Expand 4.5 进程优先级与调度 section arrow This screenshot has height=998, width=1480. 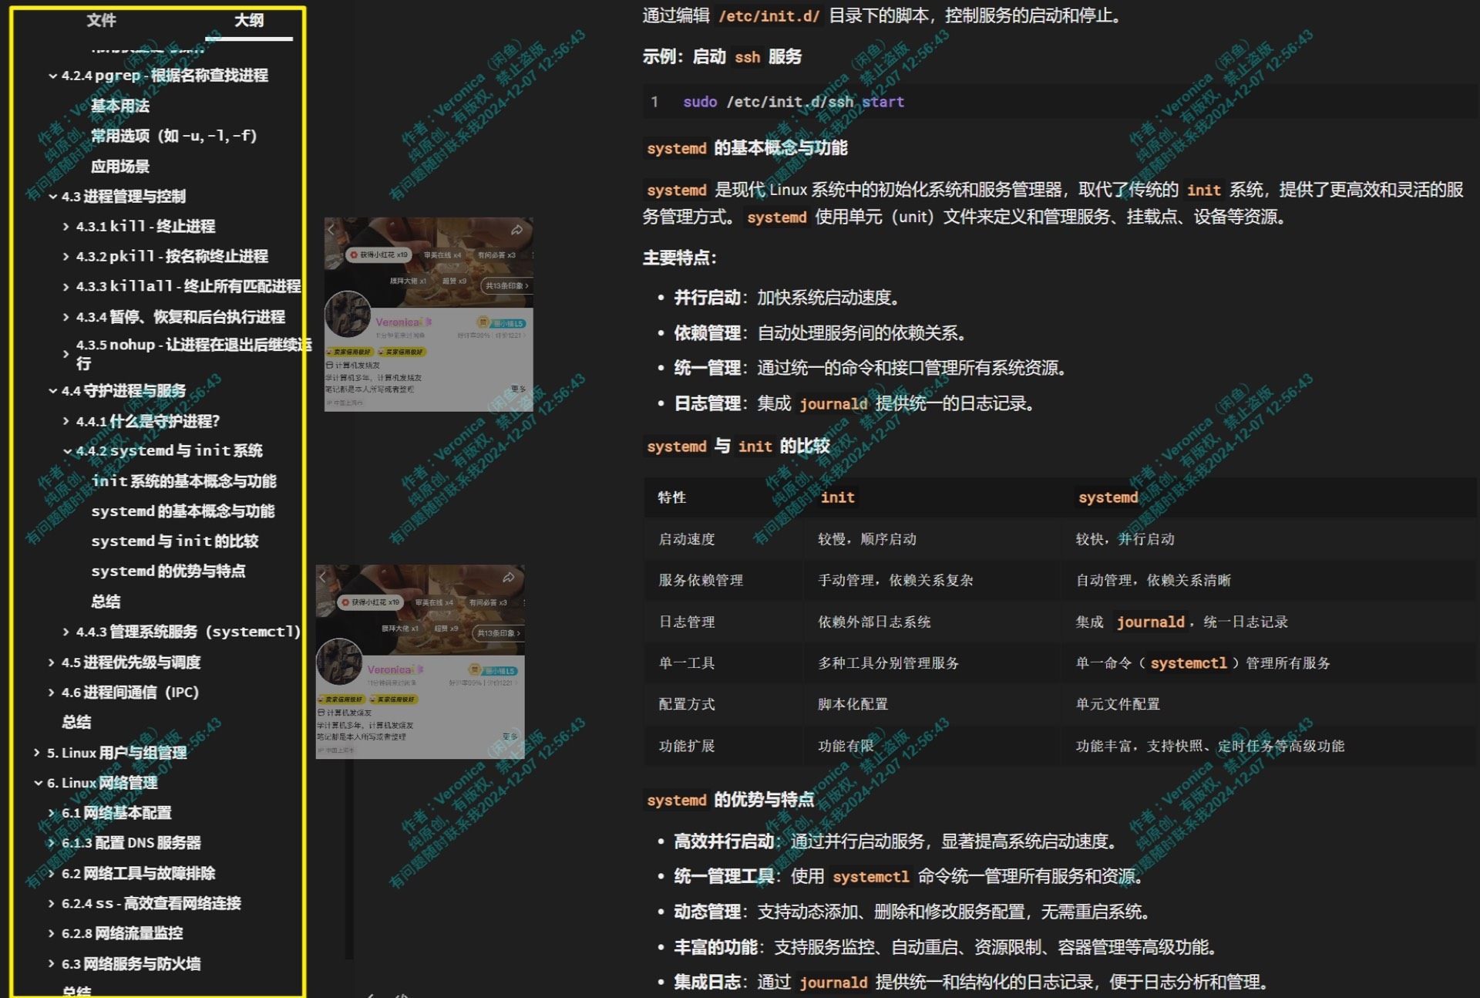click(x=52, y=663)
